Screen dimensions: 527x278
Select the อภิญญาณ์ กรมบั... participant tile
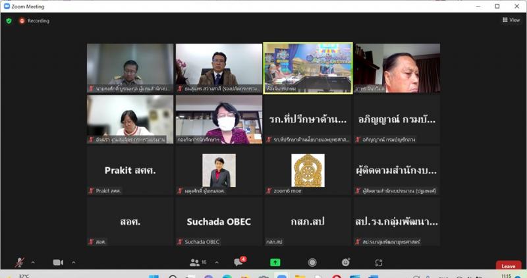pyautogui.click(x=397, y=119)
